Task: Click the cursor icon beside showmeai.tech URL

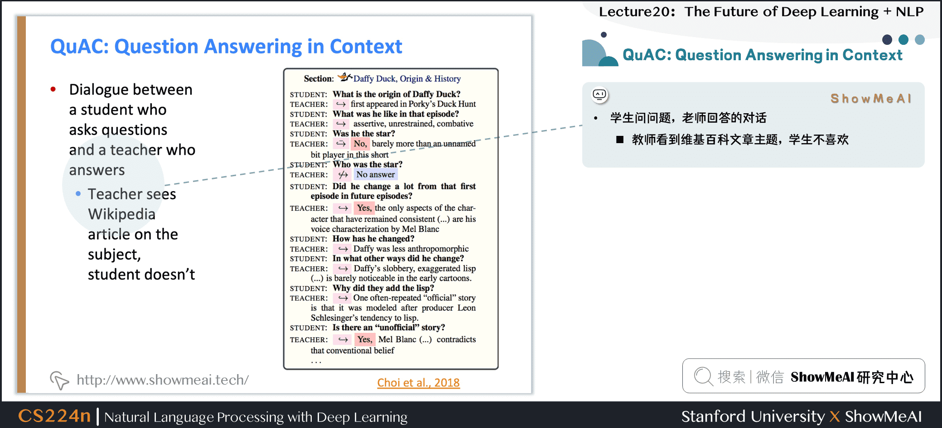Action: (59, 380)
